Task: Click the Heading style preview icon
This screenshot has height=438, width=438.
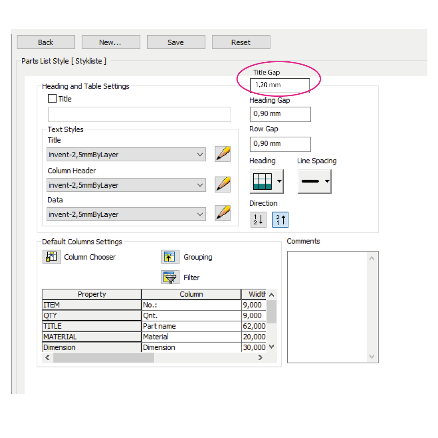Action: (x=263, y=181)
